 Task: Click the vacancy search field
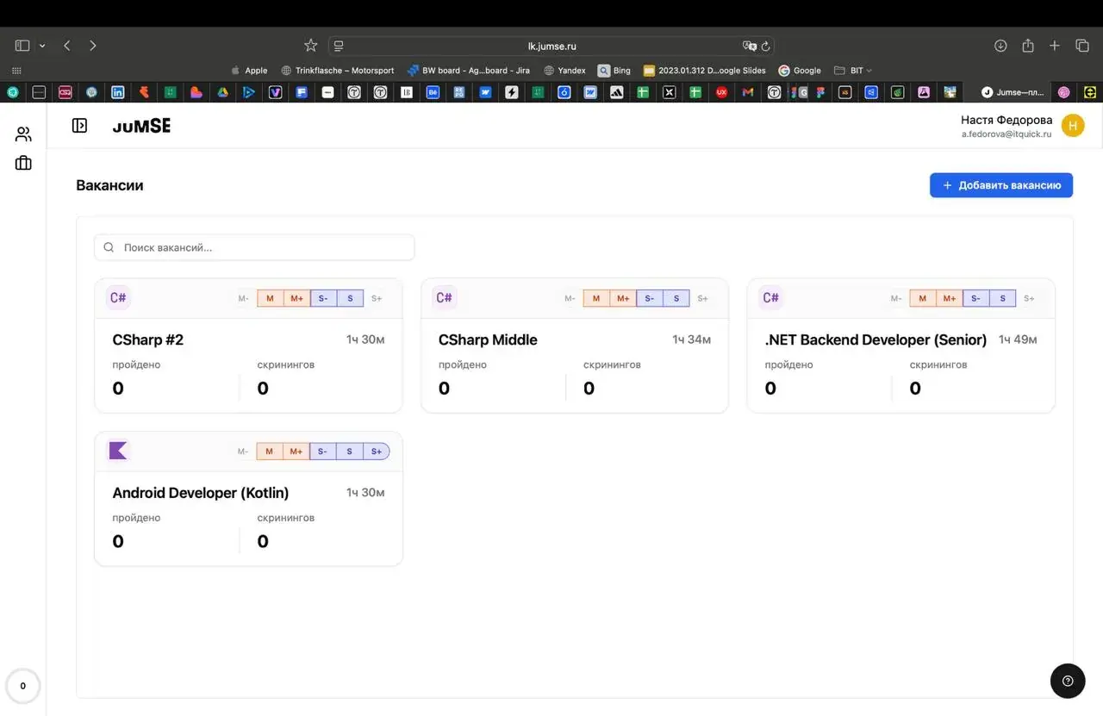pyautogui.click(x=254, y=247)
